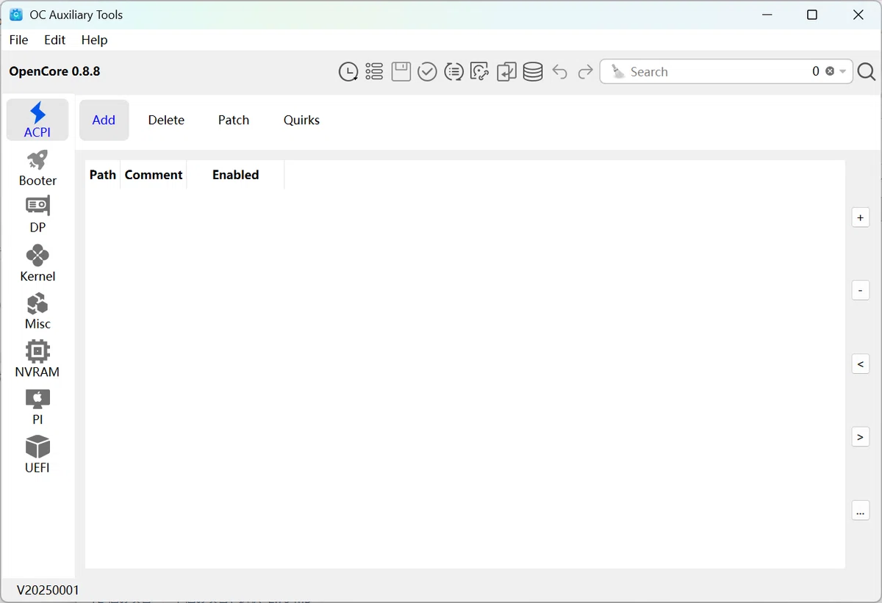
Task: Click the OpenCore 0.8.8 version label
Action: click(54, 71)
